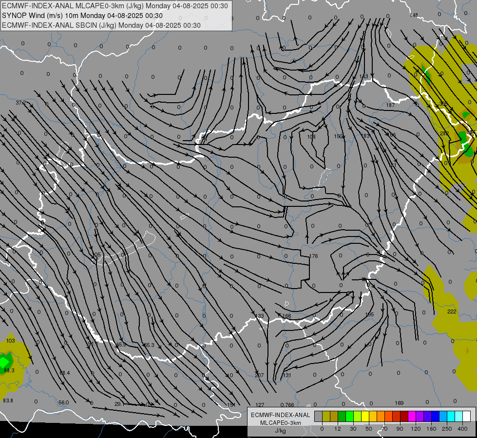
Task: Pick the white swatch at legend end
Action: pos(467,416)
